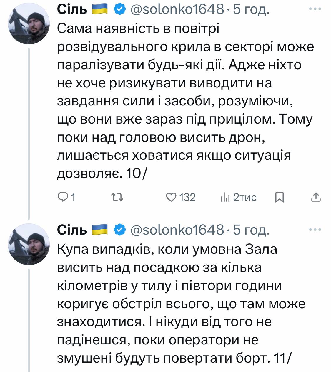Open @solonko1648 handle on the second tweet

click(177, 230)
